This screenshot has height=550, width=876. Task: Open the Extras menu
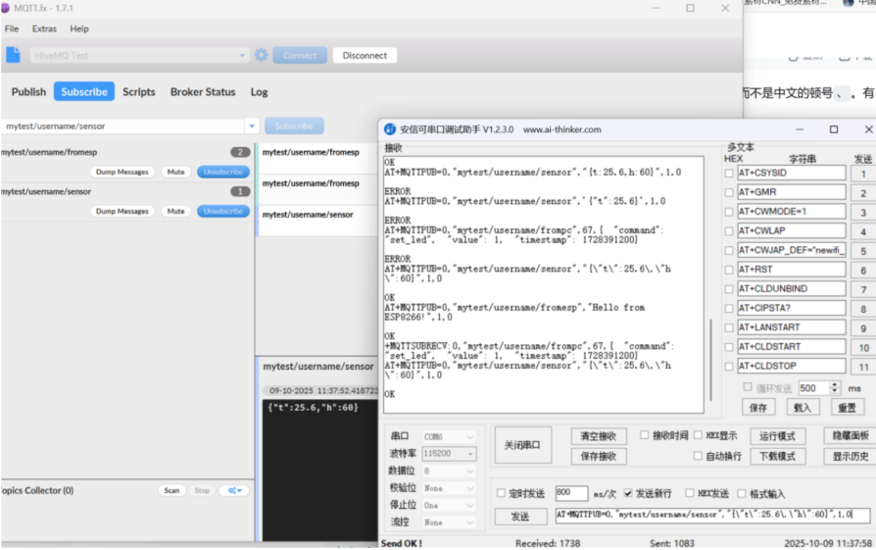[x=44, y=28]
